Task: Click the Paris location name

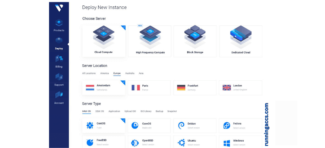Action: [x=145, y=86]
